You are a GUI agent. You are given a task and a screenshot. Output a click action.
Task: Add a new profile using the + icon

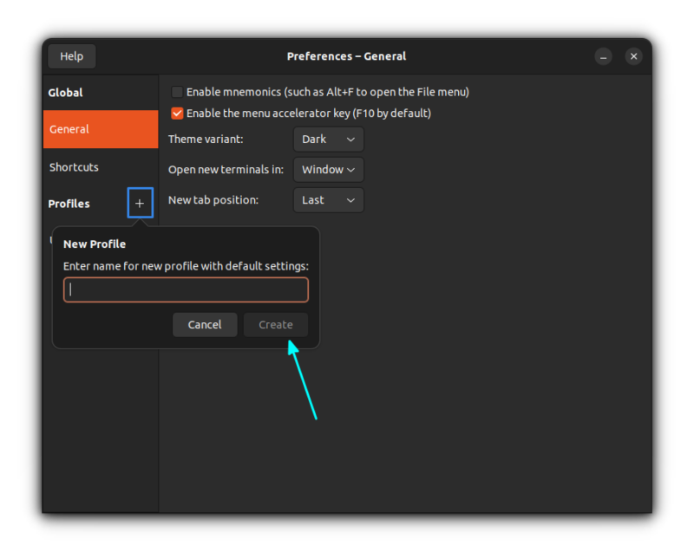(x=140, y=203)
